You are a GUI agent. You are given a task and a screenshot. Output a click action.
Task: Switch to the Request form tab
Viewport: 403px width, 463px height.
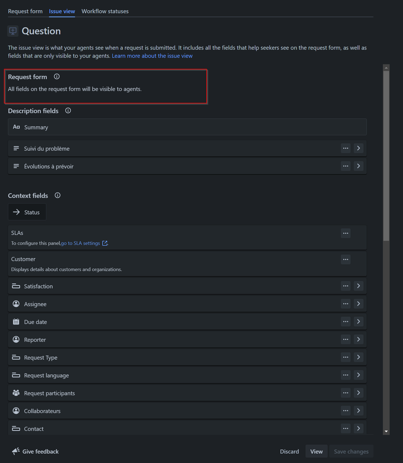25,11
